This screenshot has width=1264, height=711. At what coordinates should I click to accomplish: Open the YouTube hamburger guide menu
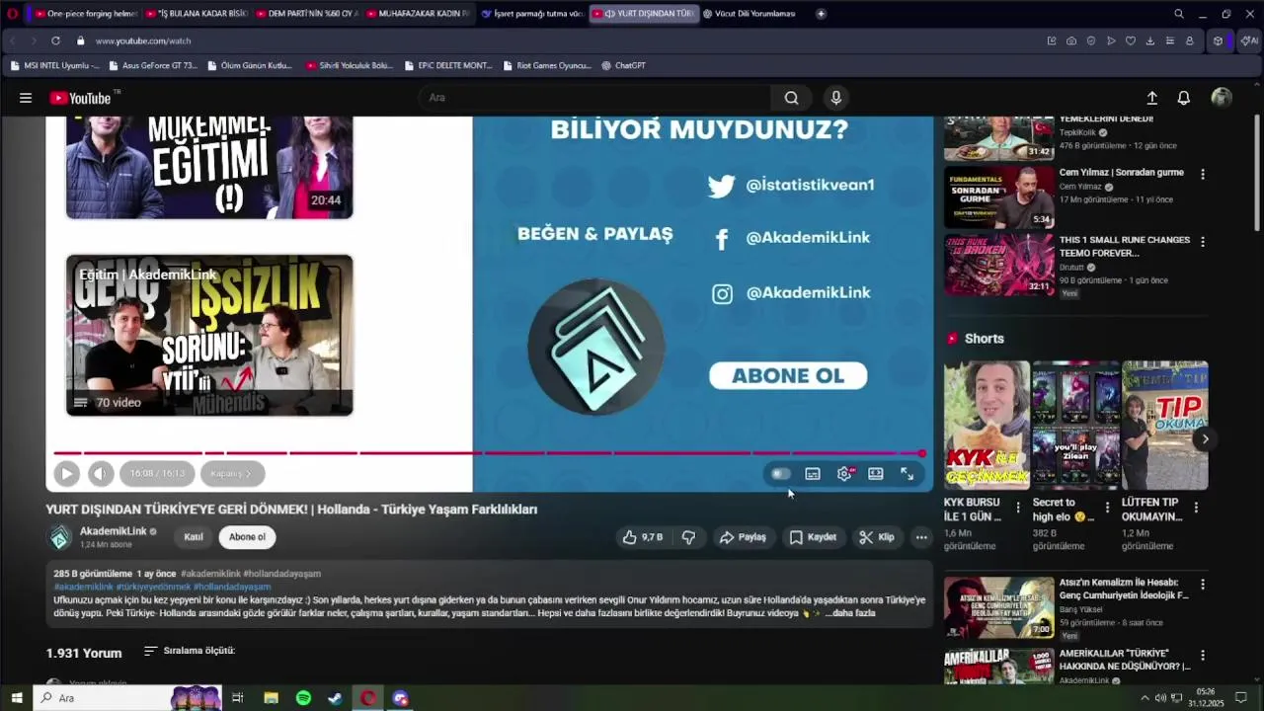point(26,98)
